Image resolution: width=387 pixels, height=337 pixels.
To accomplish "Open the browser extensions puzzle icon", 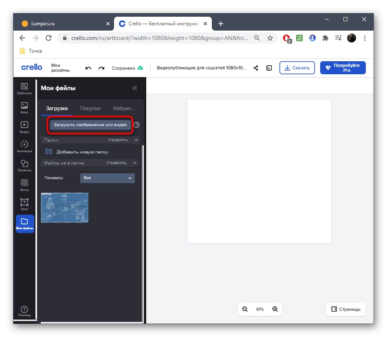I will (x=325, y=38).
